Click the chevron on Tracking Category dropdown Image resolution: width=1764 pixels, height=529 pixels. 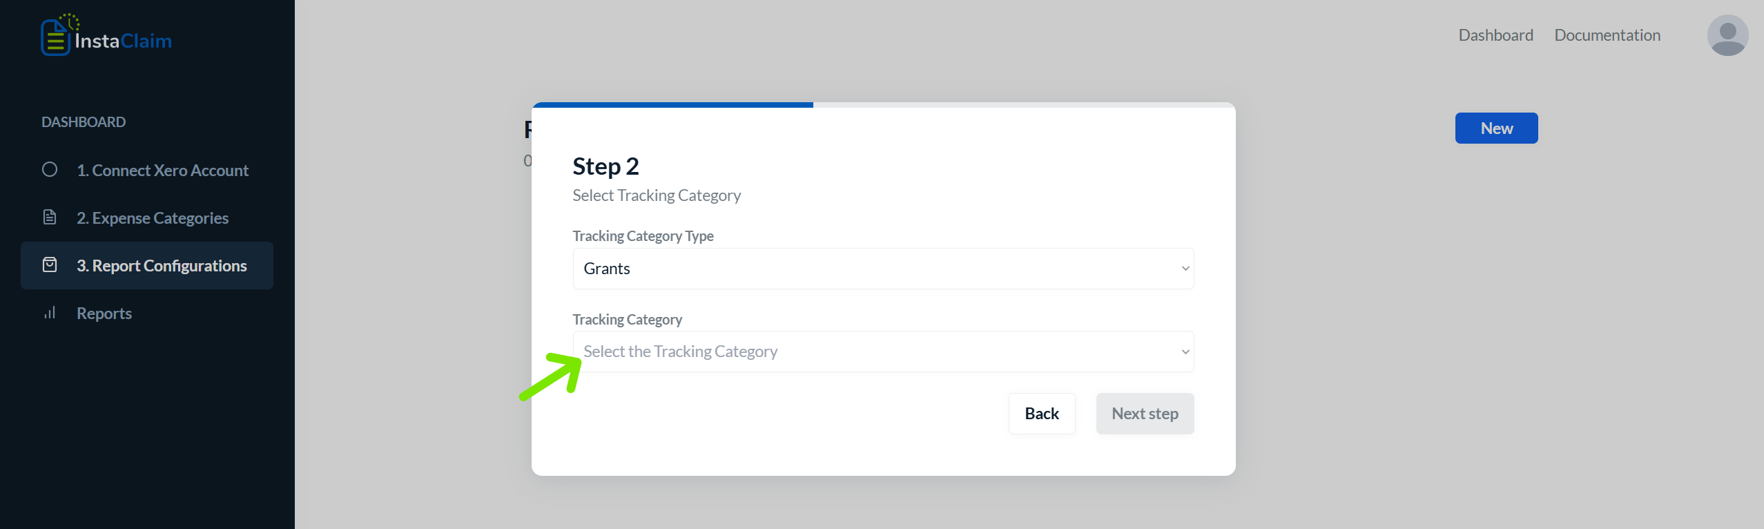pyautogui.click(x=1185, y=352)
